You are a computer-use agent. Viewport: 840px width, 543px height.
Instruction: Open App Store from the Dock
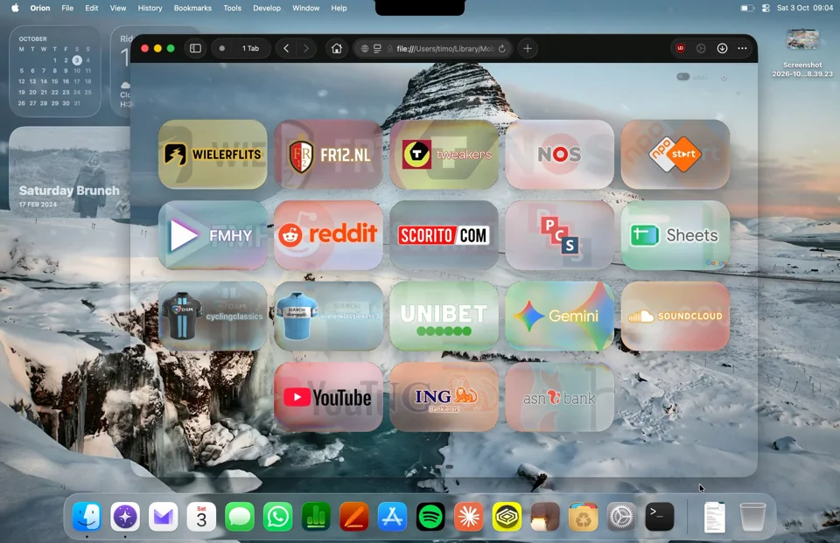pos(392,517)
